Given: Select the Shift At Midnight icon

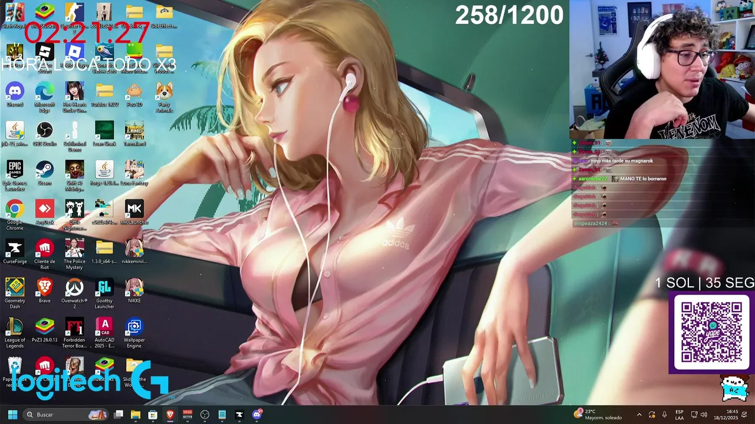Looking at the screenshot, I should [x=74, y=175].
